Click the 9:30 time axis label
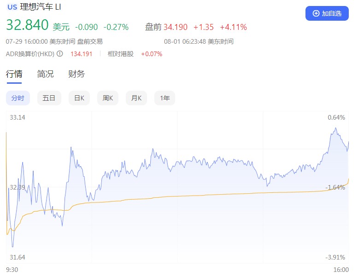Viewport: 358px width, 277px height. pos(12,270)
